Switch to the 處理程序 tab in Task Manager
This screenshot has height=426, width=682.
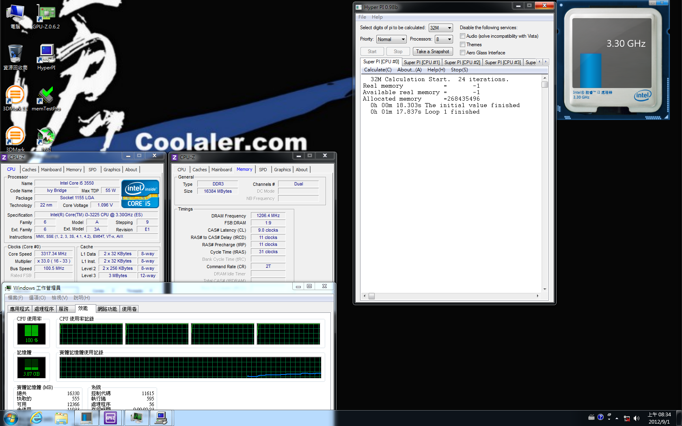(44, 309)
